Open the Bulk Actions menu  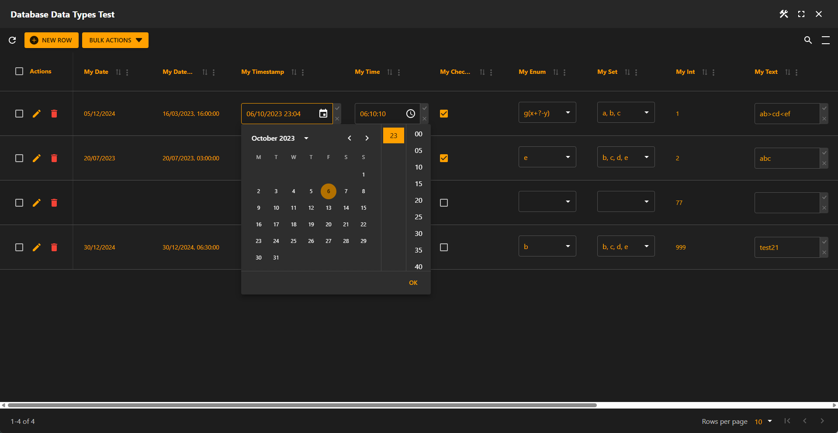[x=115, y=40]
